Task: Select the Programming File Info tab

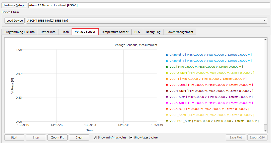Action: 20,32
